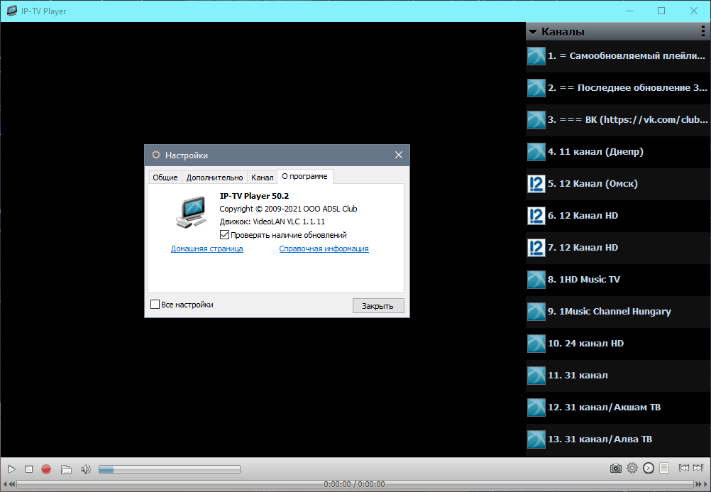Maximize the IP-TV Player window
Image resolution: width=711 pixels, height=492 pixels.
click(x=661, y=11)
